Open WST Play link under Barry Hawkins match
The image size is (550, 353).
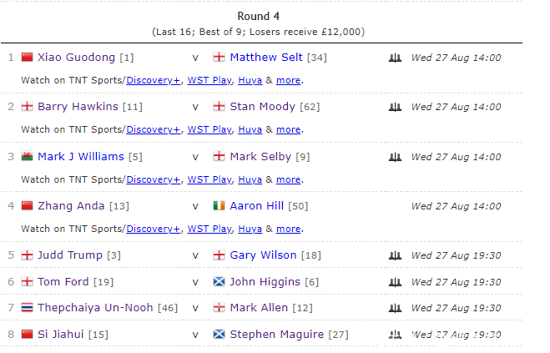pos(209,130)
